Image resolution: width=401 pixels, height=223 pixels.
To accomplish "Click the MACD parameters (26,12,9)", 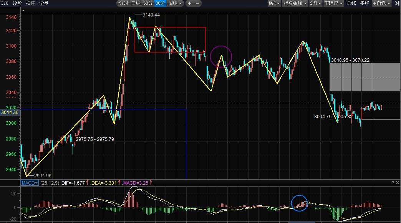I will coord(50,183).
